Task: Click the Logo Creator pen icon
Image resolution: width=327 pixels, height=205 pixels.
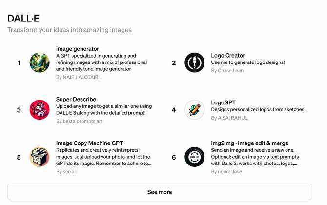Action: (x=194, y=62)
